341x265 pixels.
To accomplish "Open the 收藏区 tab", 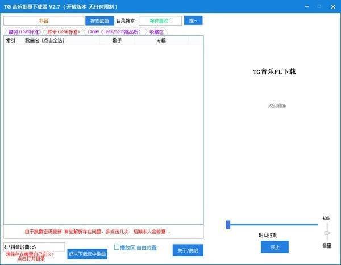I will coord(157,32).
